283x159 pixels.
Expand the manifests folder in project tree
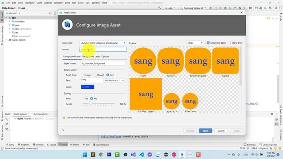(9, 21)
